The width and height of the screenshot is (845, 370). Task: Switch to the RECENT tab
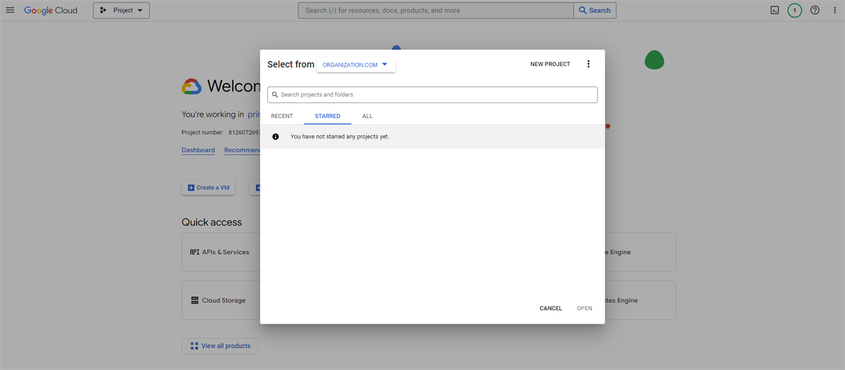282,116
